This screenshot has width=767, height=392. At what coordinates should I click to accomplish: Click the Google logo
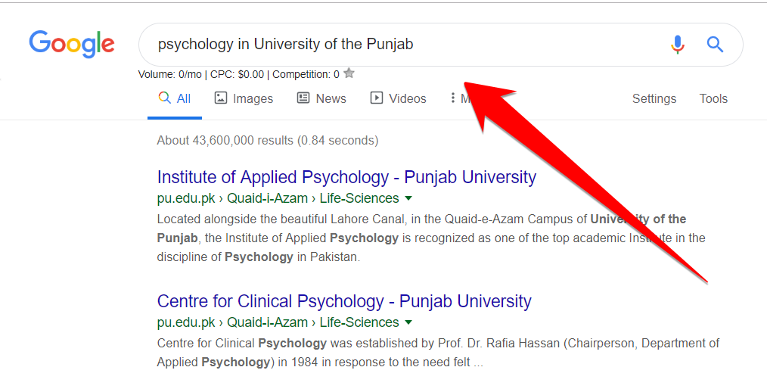click(72, 44)
